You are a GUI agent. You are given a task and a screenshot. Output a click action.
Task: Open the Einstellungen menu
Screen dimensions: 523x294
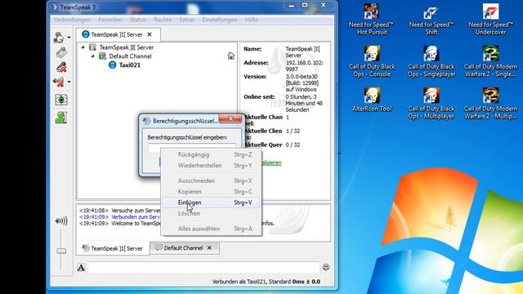coord(220,20)
